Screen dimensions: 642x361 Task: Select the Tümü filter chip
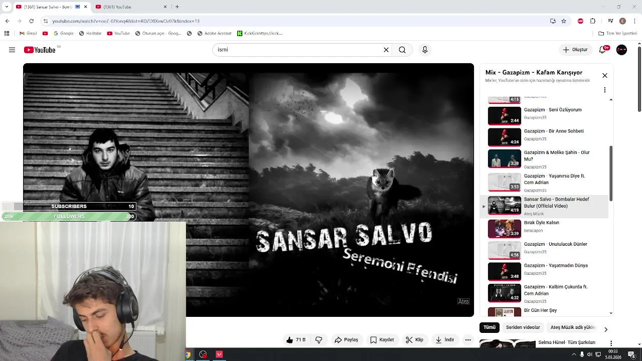(490, 327)
